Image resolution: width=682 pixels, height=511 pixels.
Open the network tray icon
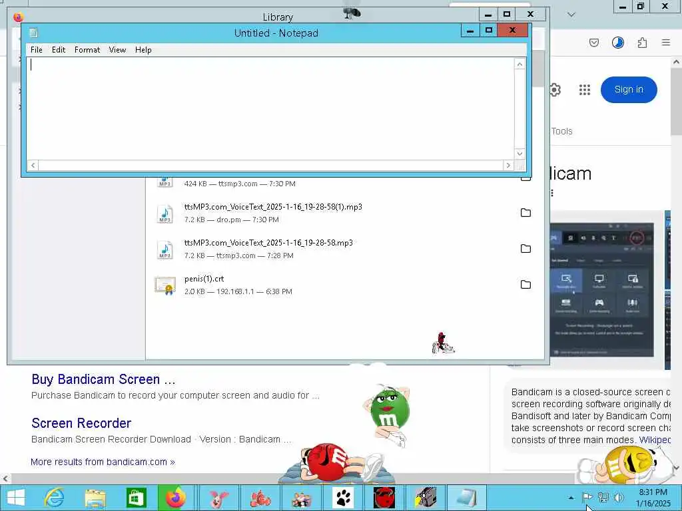tap(603, 497)
